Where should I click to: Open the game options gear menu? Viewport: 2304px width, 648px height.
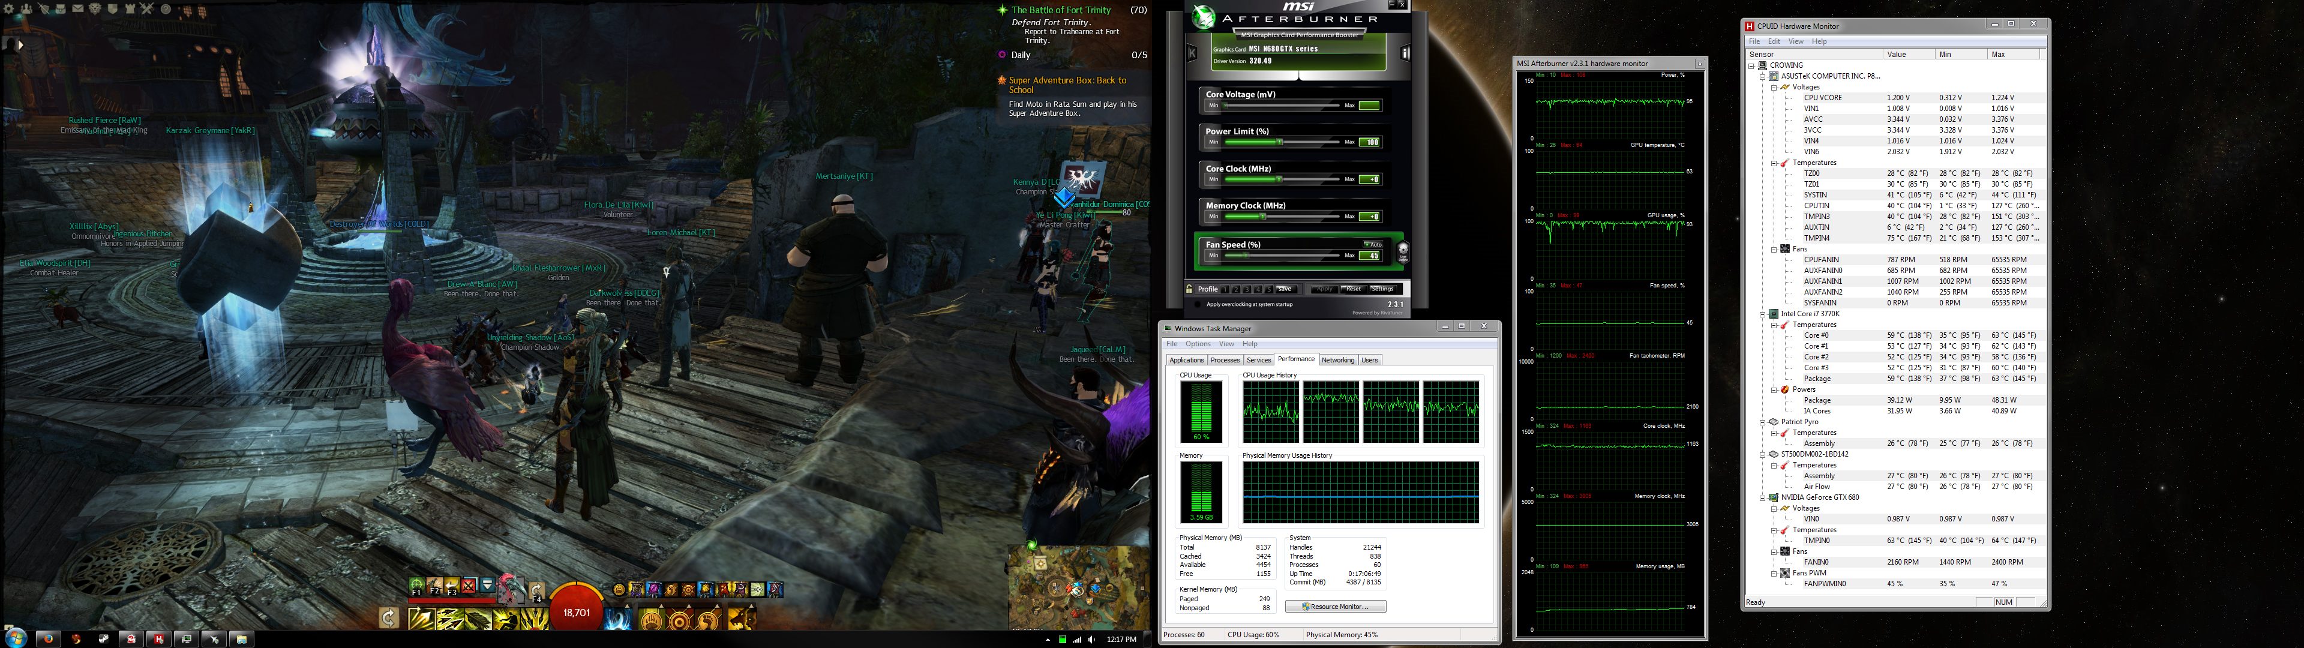[8, 9]
